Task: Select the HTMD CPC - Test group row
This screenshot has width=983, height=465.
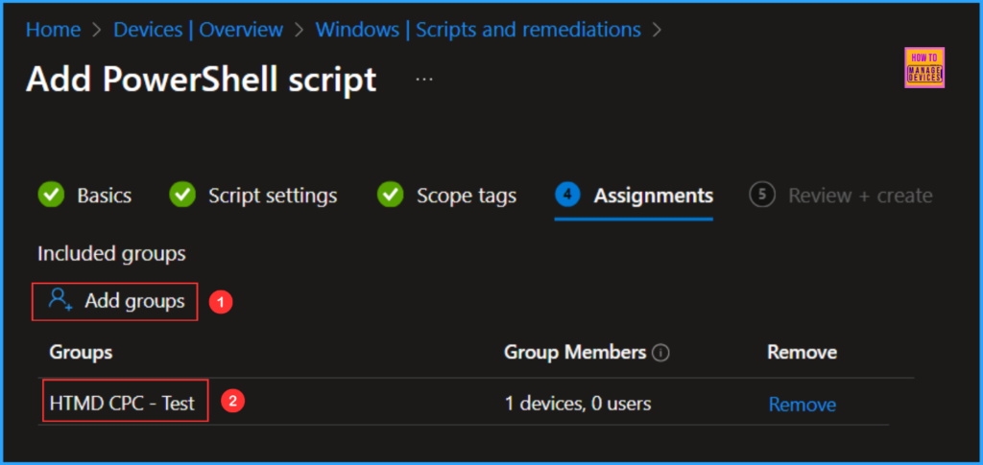Action: (122, 404)
